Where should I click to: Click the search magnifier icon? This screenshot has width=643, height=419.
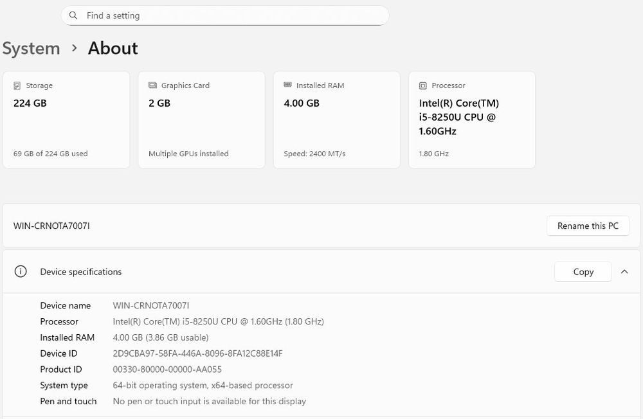click(74, 15)
